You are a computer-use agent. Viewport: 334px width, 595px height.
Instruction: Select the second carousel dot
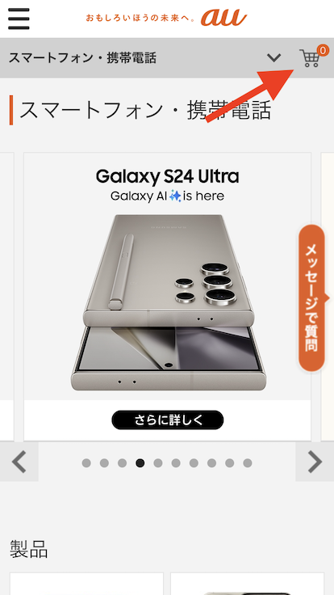coord(104,463)
